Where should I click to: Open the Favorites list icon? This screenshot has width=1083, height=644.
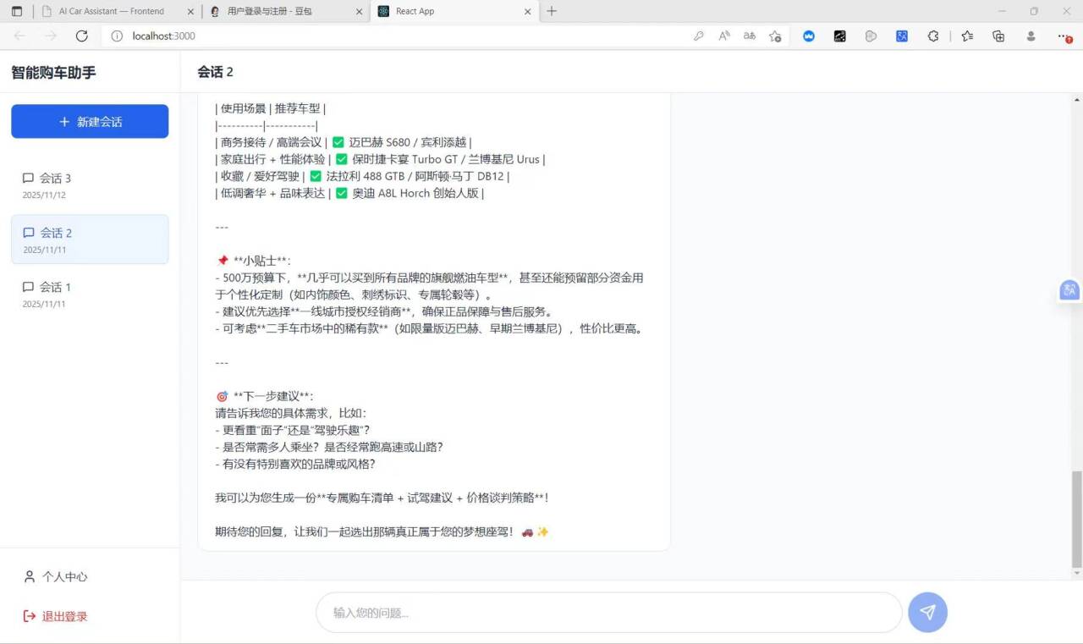point(968,36)
